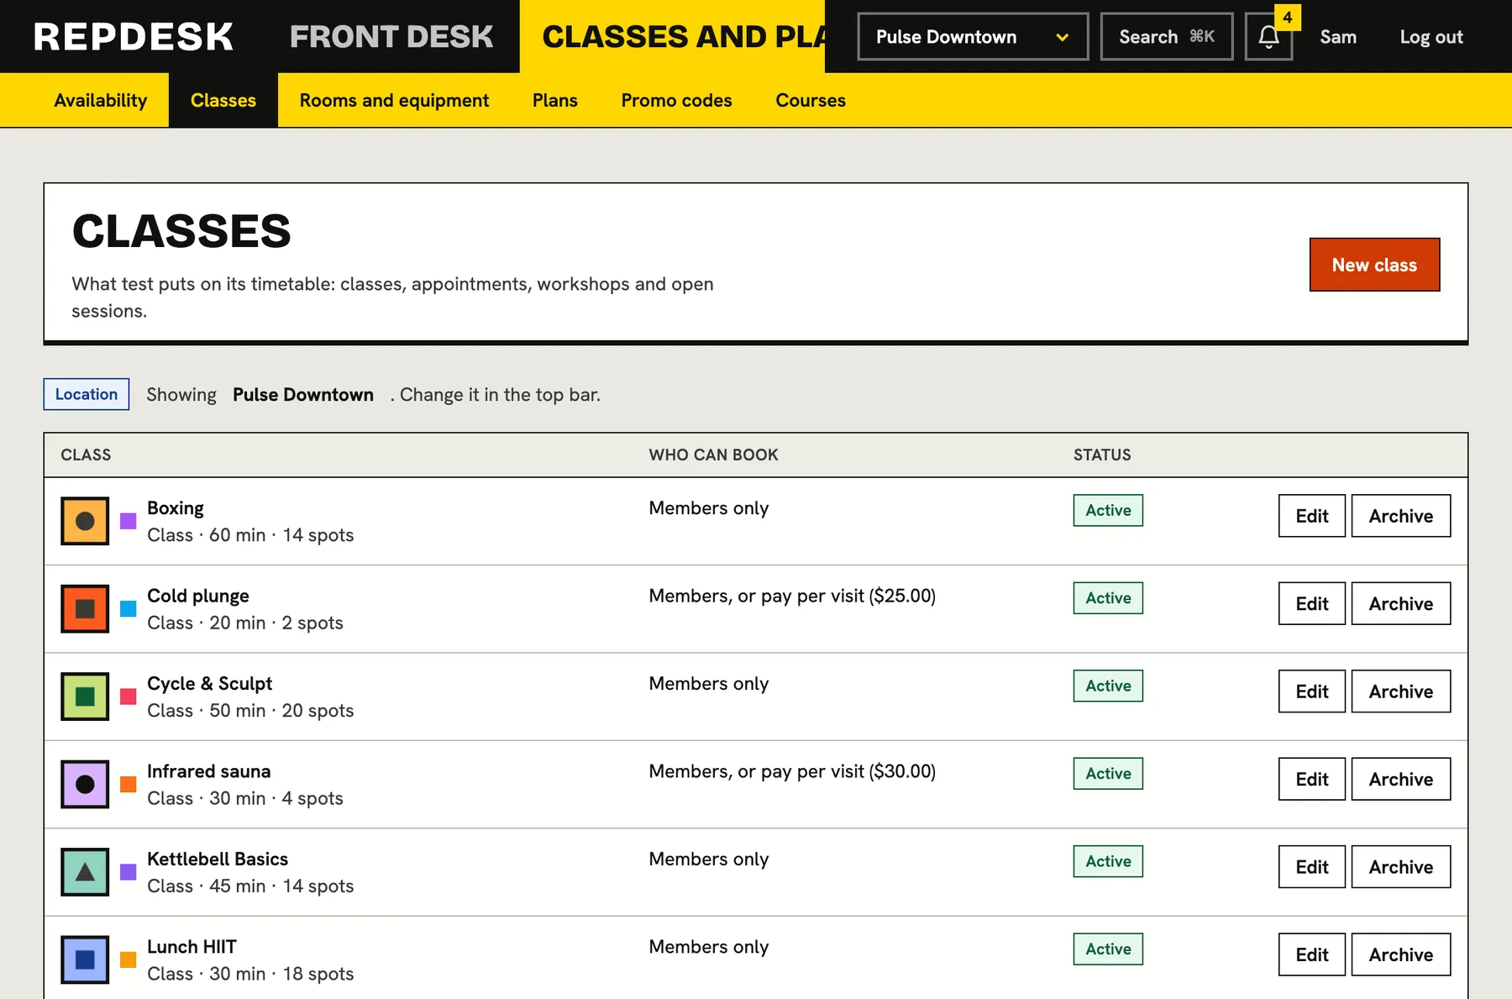This screenshot has width=1512, height=999.
Task: Switch to the Courses tab
Action: (x=811, y=100)
